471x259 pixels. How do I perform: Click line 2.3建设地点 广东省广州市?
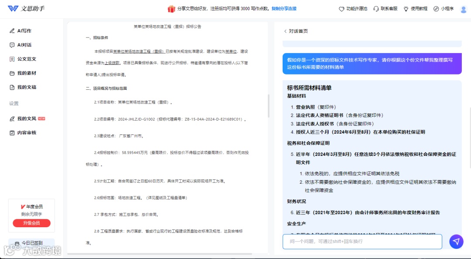pos(119,136)
